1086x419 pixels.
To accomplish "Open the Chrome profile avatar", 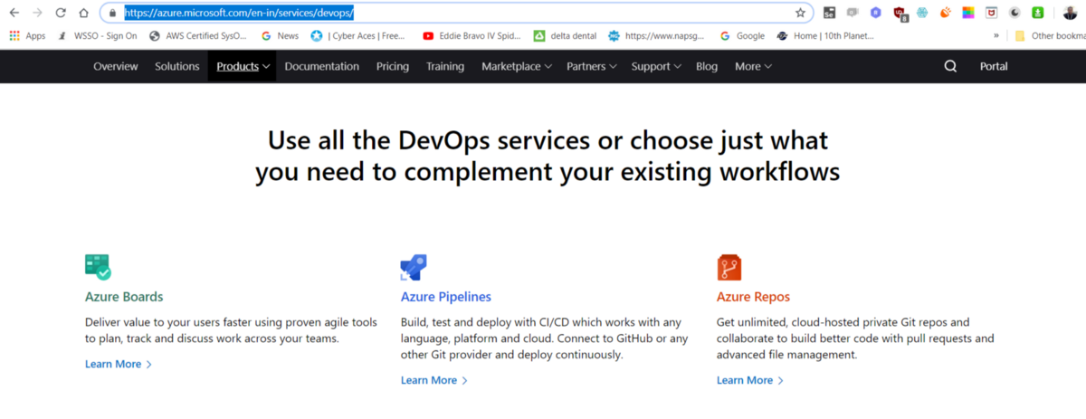I will point(1070,13).
